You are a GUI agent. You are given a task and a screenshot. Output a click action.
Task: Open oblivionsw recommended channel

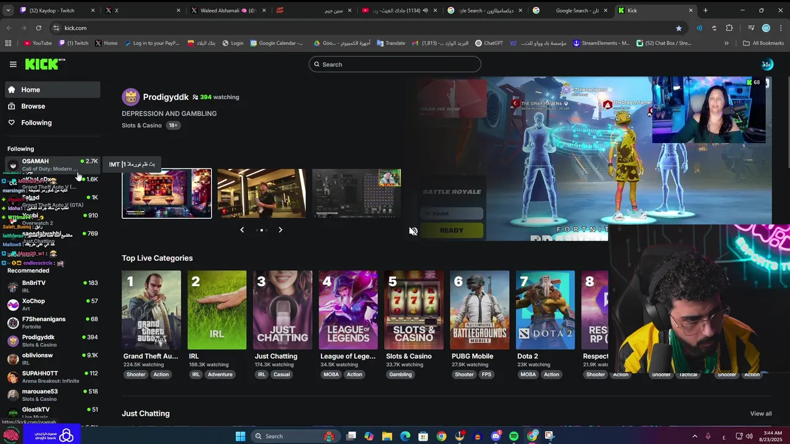click(x=52, y=359)
